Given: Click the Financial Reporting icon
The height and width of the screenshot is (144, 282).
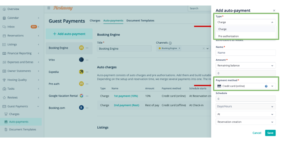Looking at the screenshot, I should tap(4, 53).
